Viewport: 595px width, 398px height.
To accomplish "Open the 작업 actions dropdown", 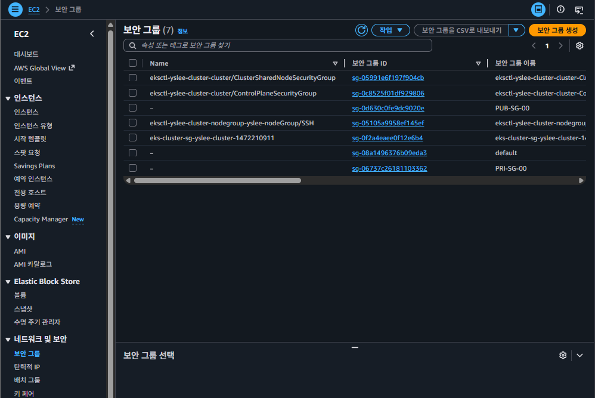I will 391,30.
